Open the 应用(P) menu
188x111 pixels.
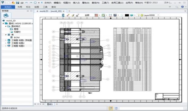[129, 3]
